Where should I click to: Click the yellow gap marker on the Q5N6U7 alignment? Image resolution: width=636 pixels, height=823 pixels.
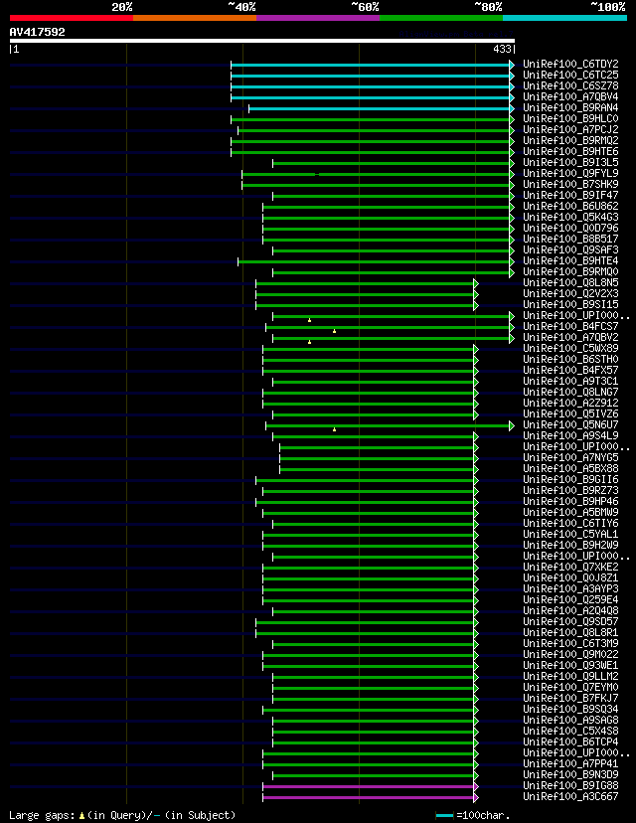(x=334, y=429)
